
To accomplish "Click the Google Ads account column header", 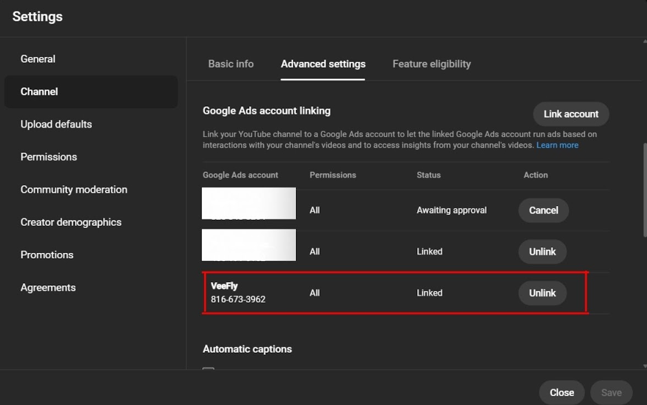I will [240, 175].
